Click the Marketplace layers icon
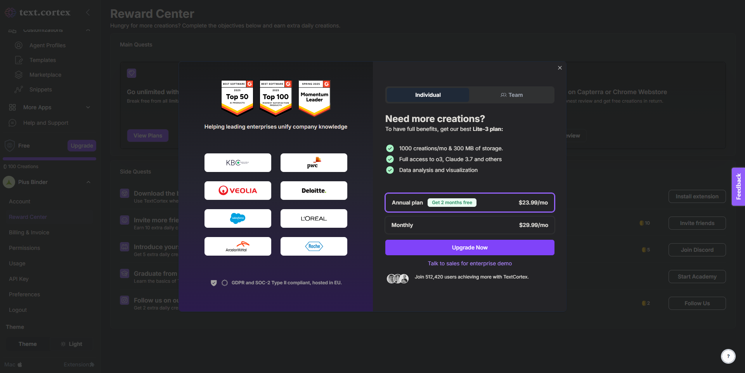 19,75
